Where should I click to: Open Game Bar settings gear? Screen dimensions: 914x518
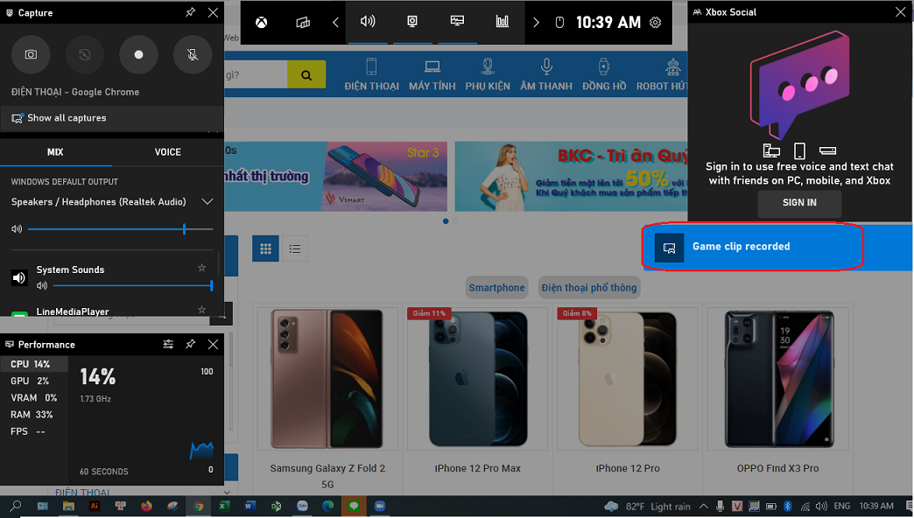pos(655,23)
